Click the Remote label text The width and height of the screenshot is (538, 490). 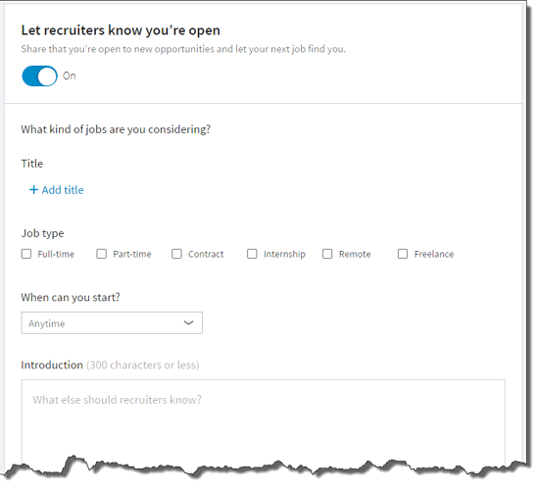pyautogui.click(x=355, y=254)
